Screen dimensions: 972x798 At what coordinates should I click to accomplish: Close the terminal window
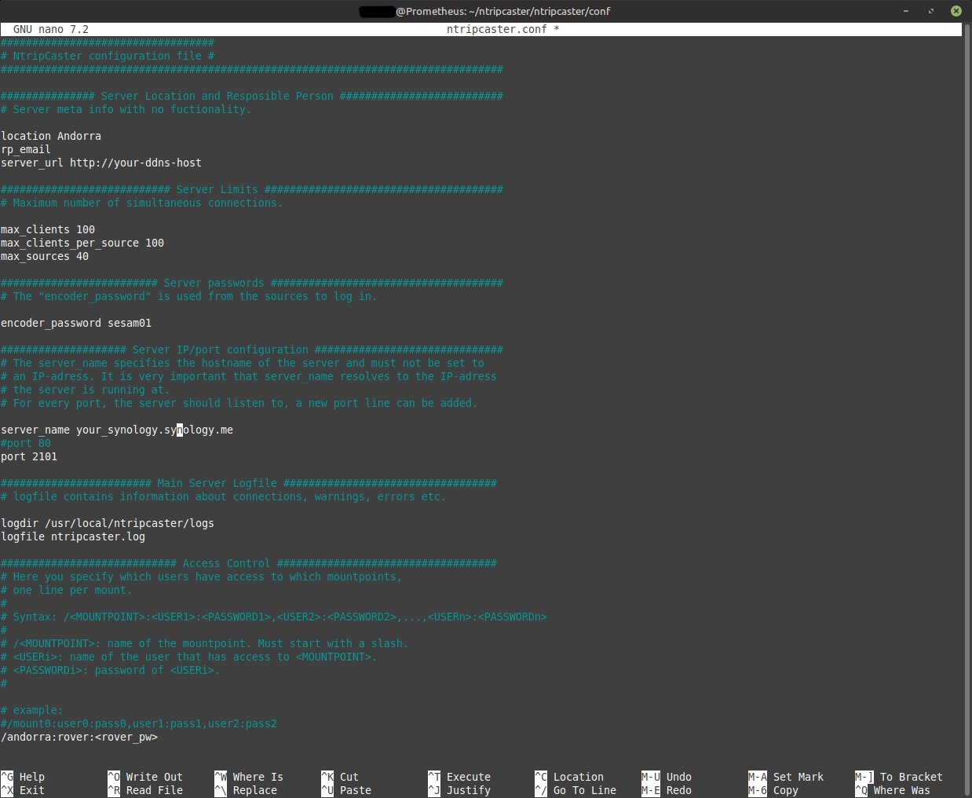[x=956, y=11]
